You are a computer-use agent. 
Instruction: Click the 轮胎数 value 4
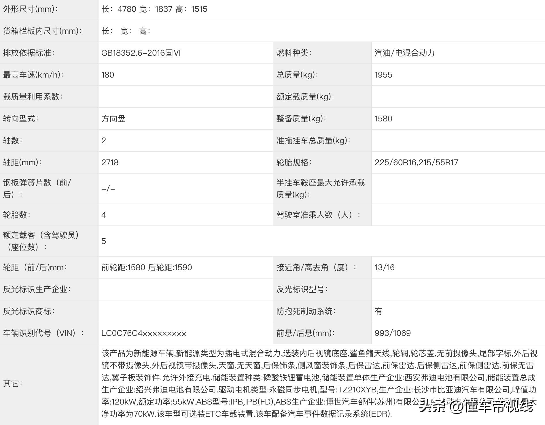(104, 215)
